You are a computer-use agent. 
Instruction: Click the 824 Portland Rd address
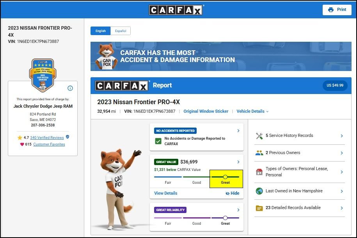[43, 114]
